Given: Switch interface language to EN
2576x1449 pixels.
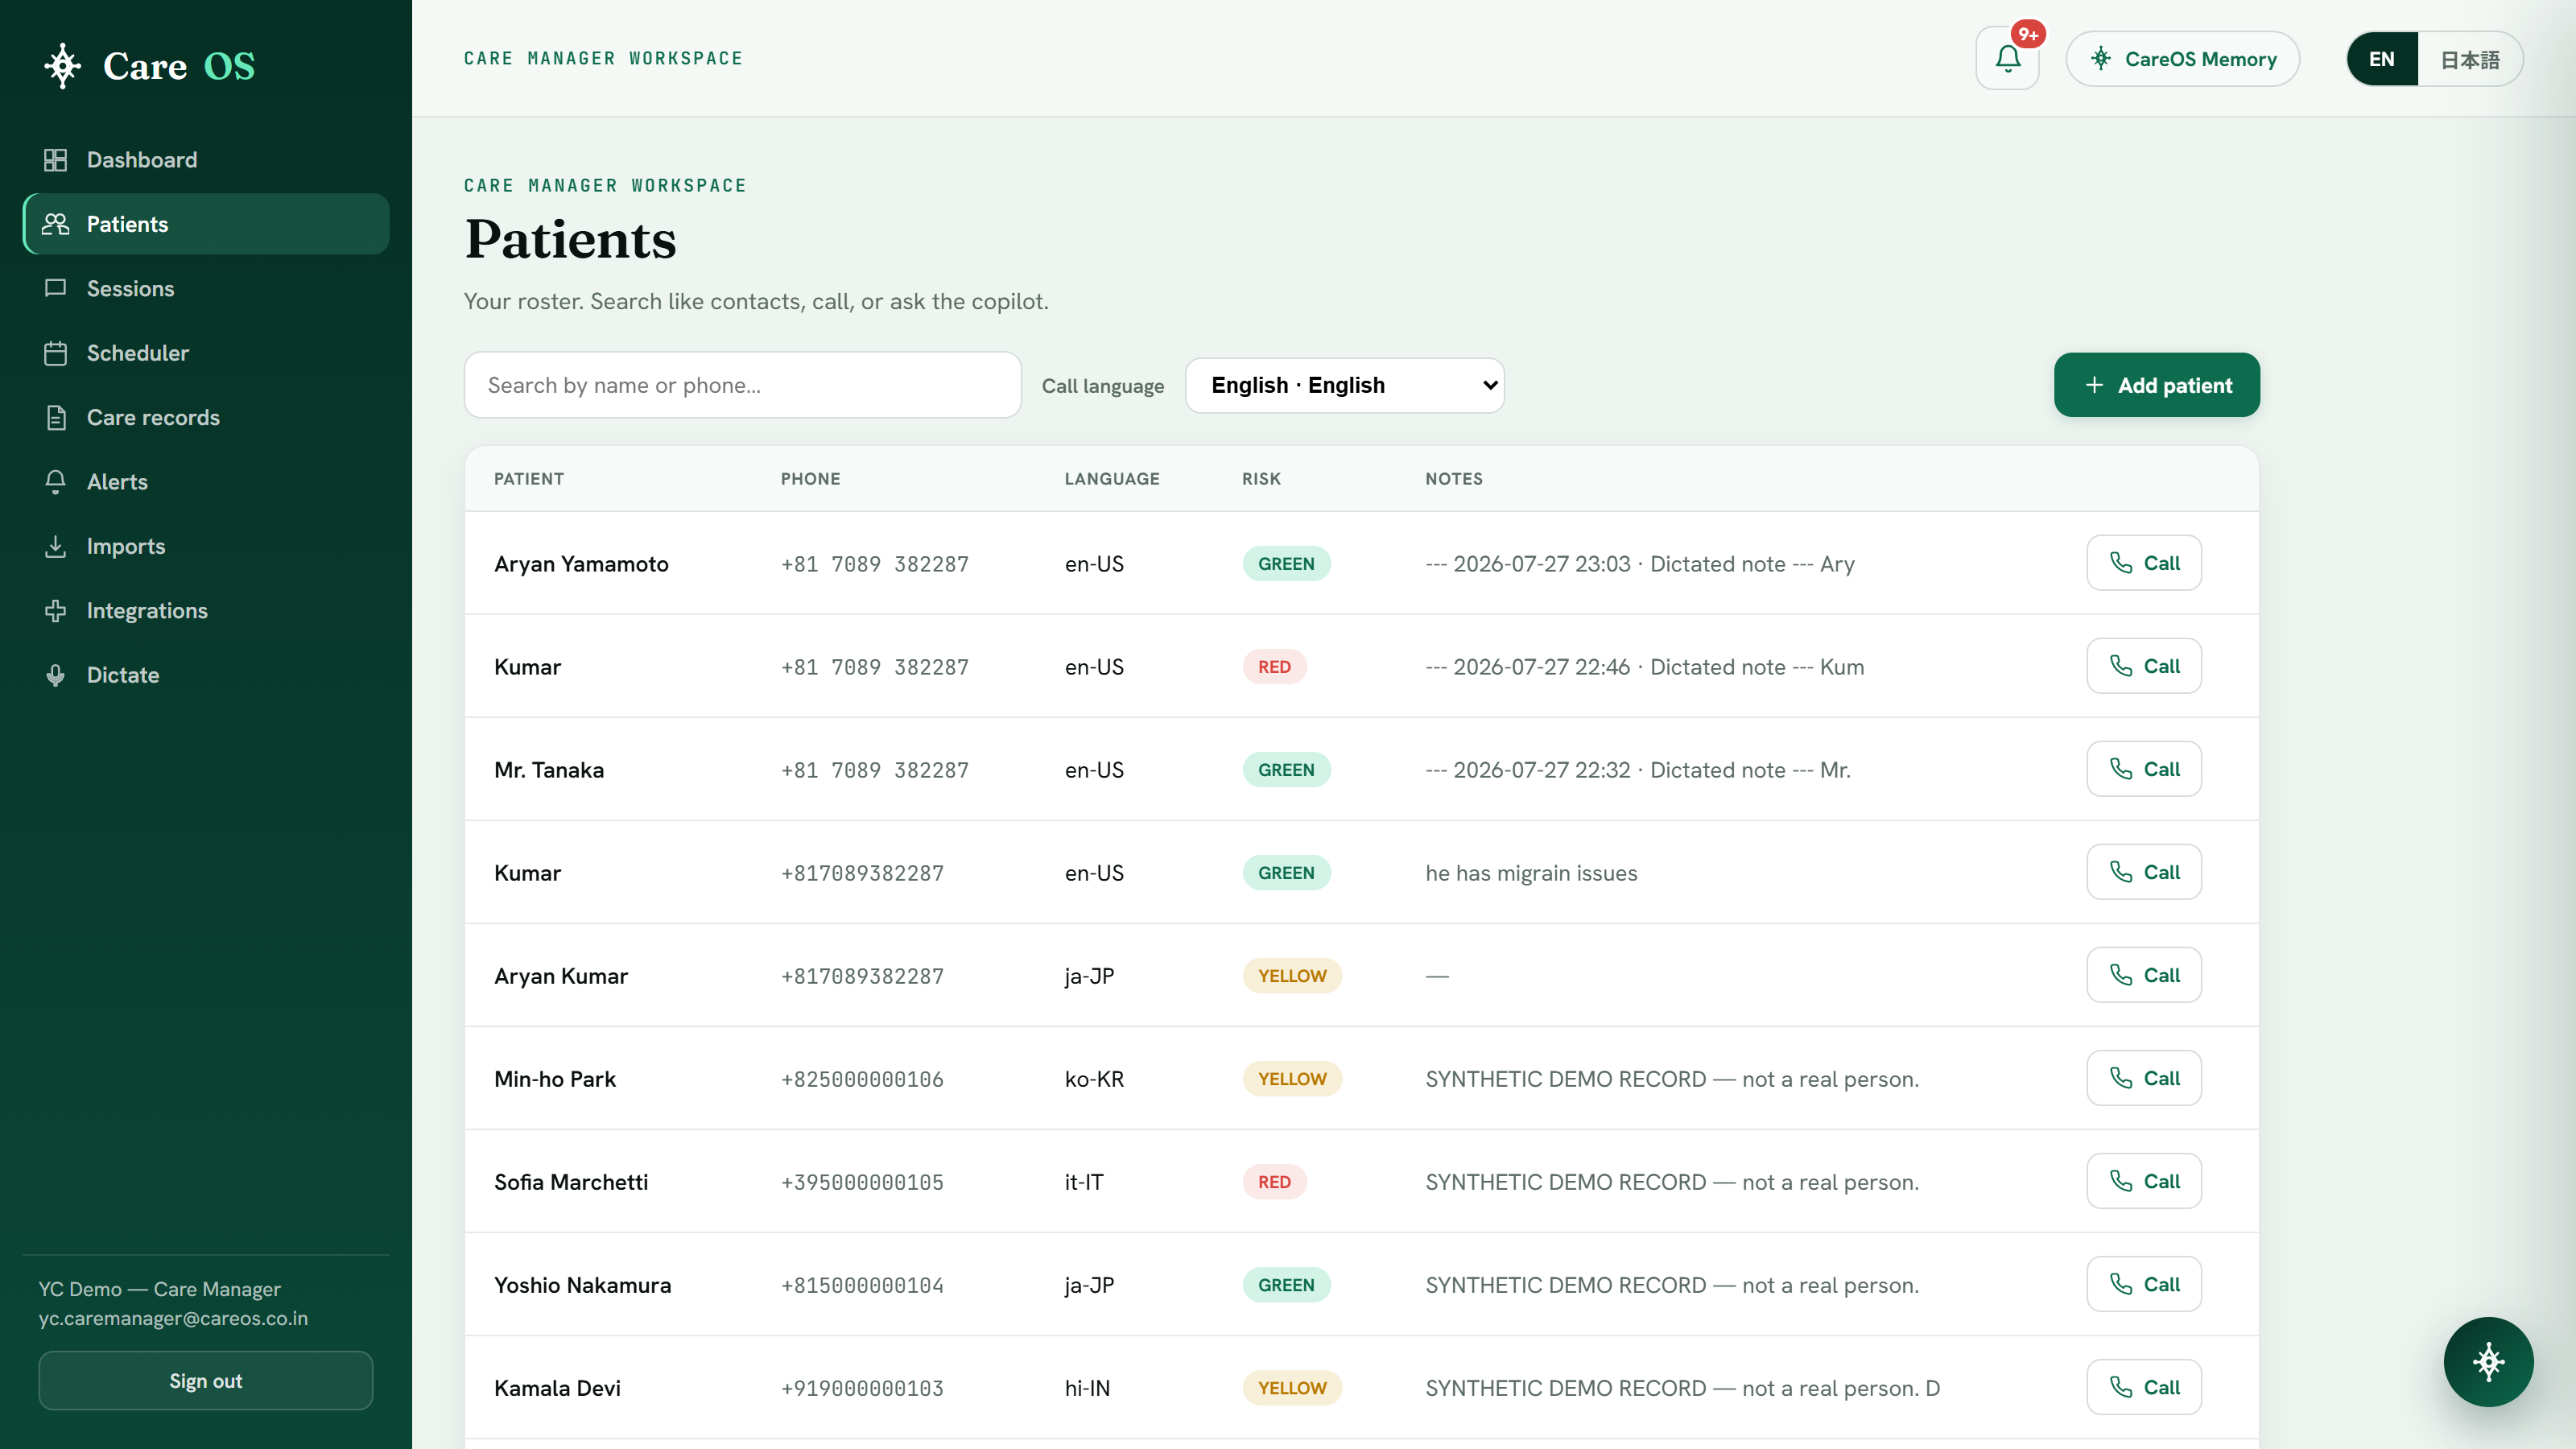Looking at the screenshot, I should 2382,59.
